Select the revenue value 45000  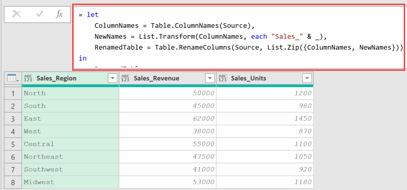coord(168,106)
